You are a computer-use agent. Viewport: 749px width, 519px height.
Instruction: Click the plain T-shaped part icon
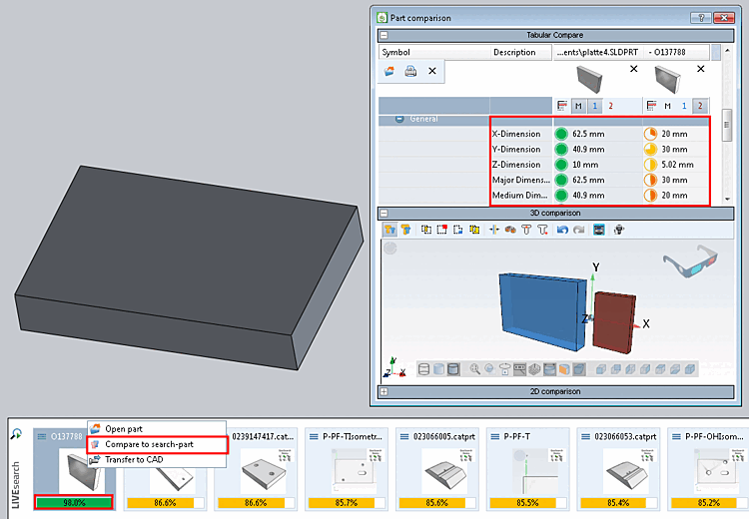526,230
